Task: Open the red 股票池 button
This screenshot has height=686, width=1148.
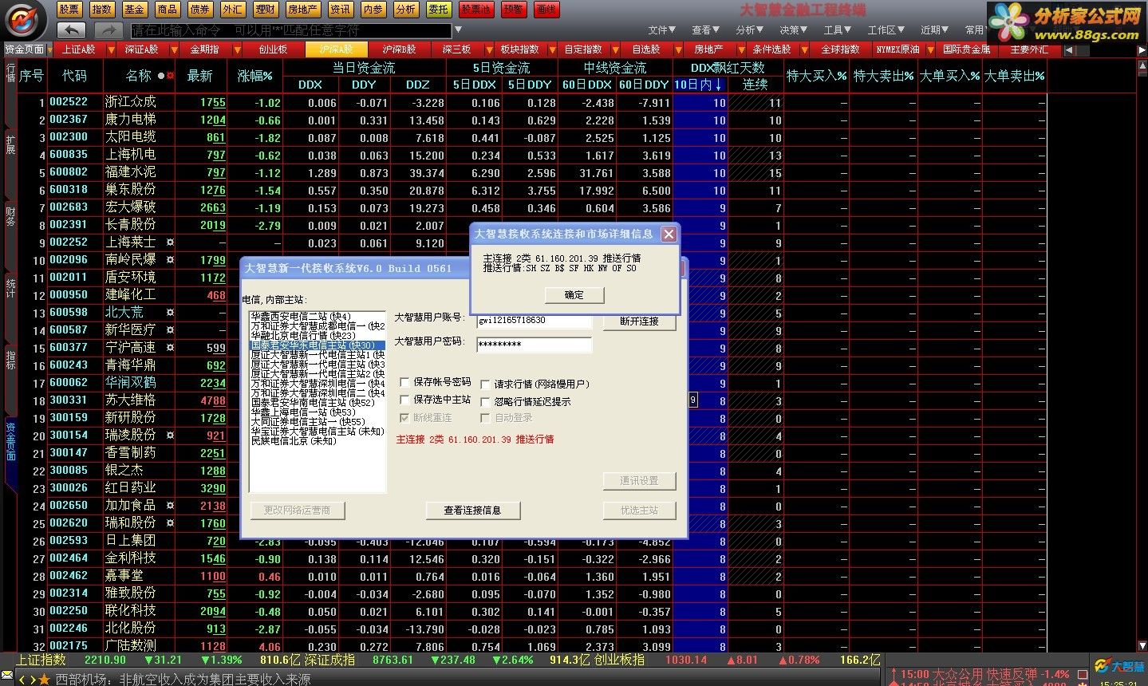Action: [x=476, y=10]
